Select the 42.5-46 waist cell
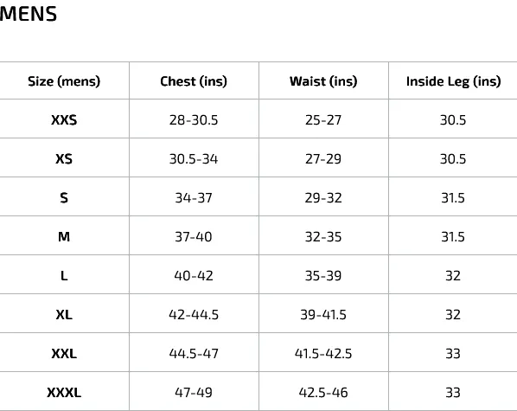Viewport: 517px width, 411px height. tap(323, 393)
